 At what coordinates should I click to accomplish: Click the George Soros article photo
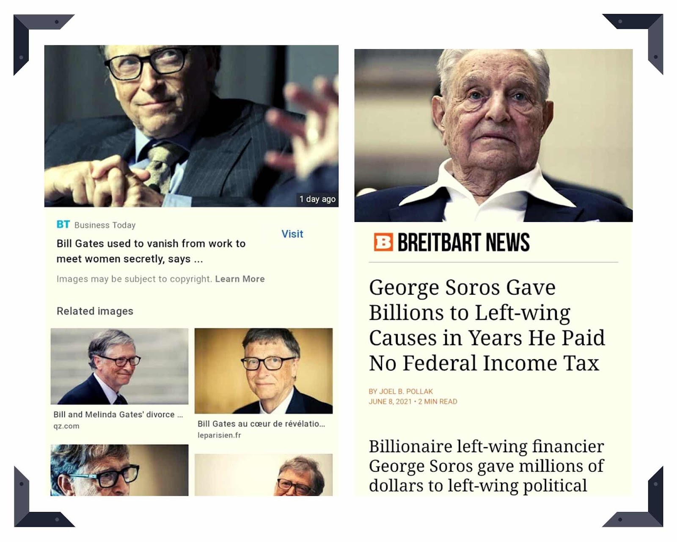tap(493, 135)
